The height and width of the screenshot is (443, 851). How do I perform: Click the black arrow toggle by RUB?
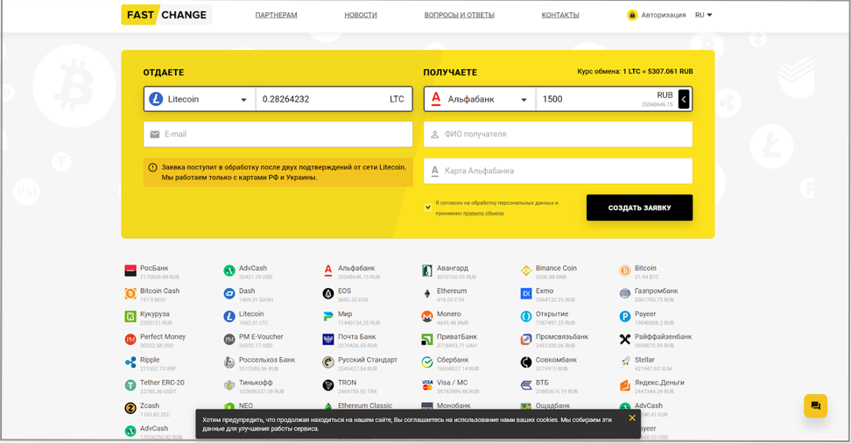click(684, 99)
